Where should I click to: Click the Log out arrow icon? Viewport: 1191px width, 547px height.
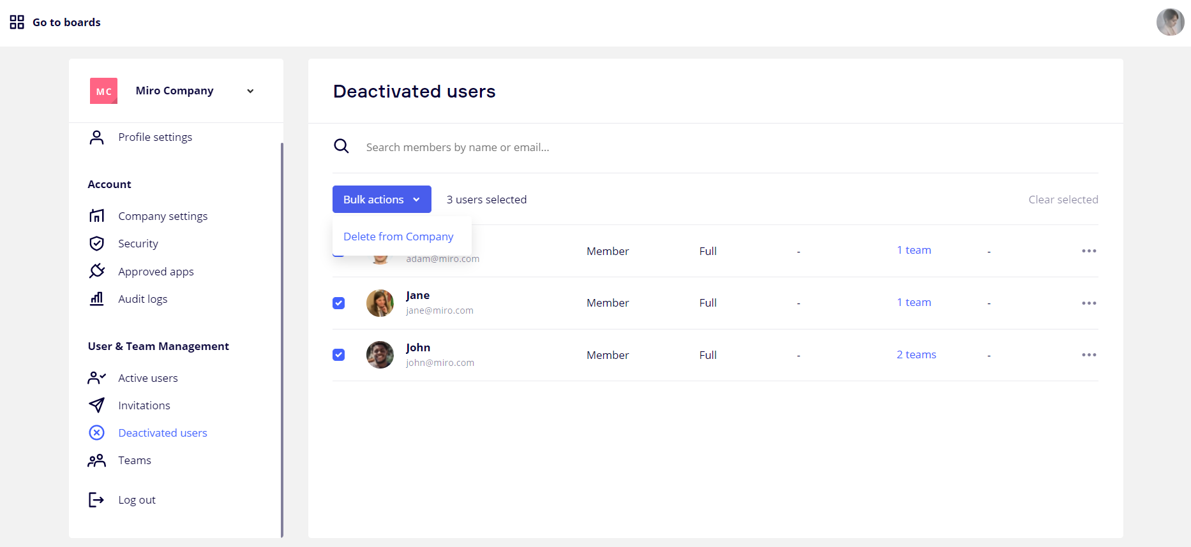96,500
